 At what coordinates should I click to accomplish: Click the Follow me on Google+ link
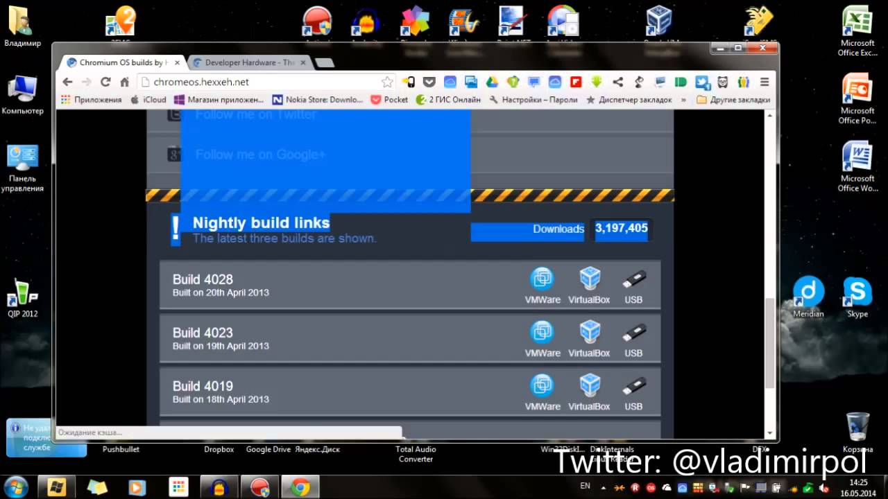coord(260,155)
